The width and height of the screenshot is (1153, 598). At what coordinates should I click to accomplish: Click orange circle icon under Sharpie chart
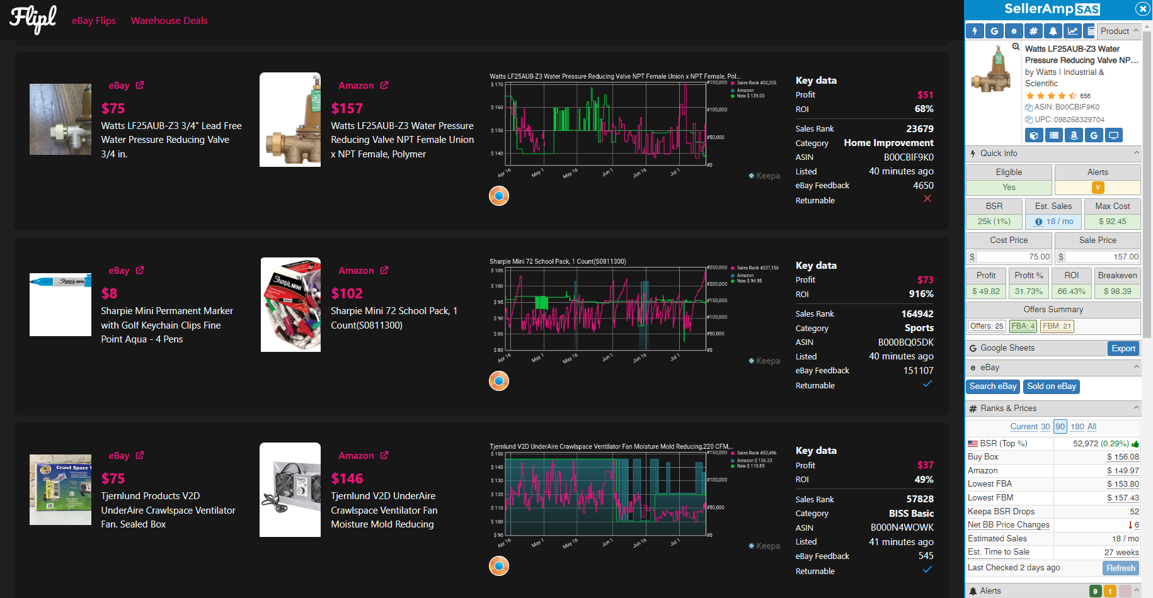click(499, 381)
